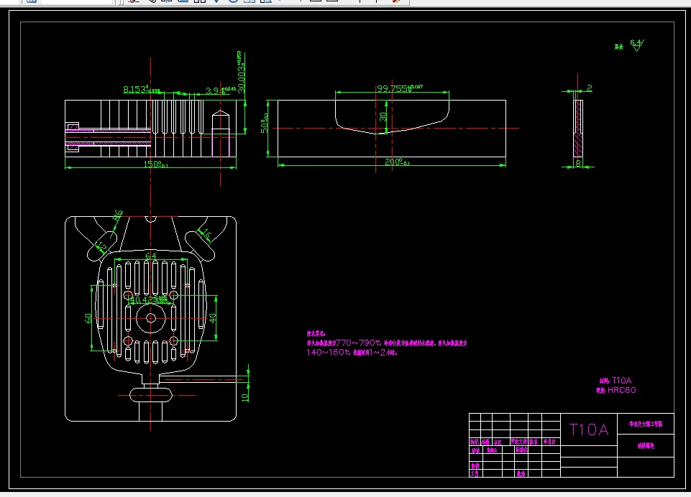
Task: Click the 标准化 cell in title block
Action: coord(521,450)
